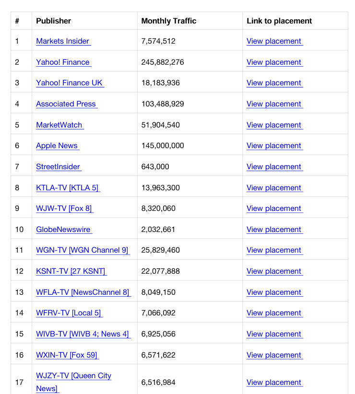355x394 pixels.
Task: Select traffic value 51,904,540
Action: pos(160,125)
